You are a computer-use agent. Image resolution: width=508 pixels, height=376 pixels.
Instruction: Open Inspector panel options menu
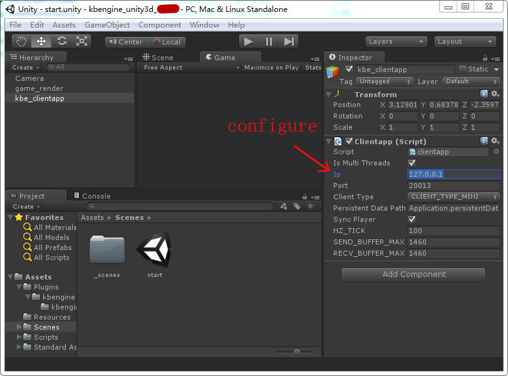tap(495, 59)
